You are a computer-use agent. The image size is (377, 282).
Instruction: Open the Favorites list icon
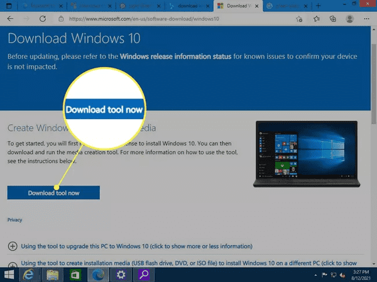coord(317,19)
